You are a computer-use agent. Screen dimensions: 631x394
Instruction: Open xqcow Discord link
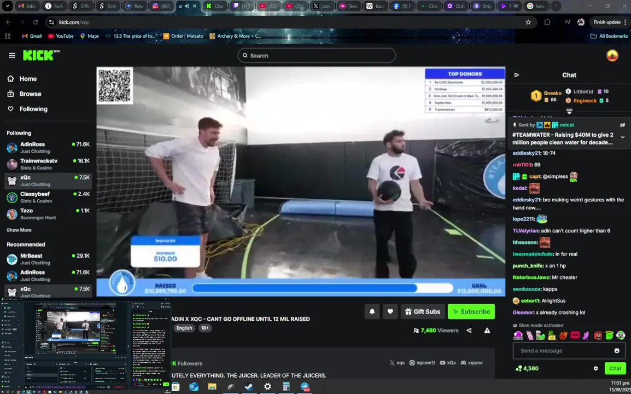472,363
